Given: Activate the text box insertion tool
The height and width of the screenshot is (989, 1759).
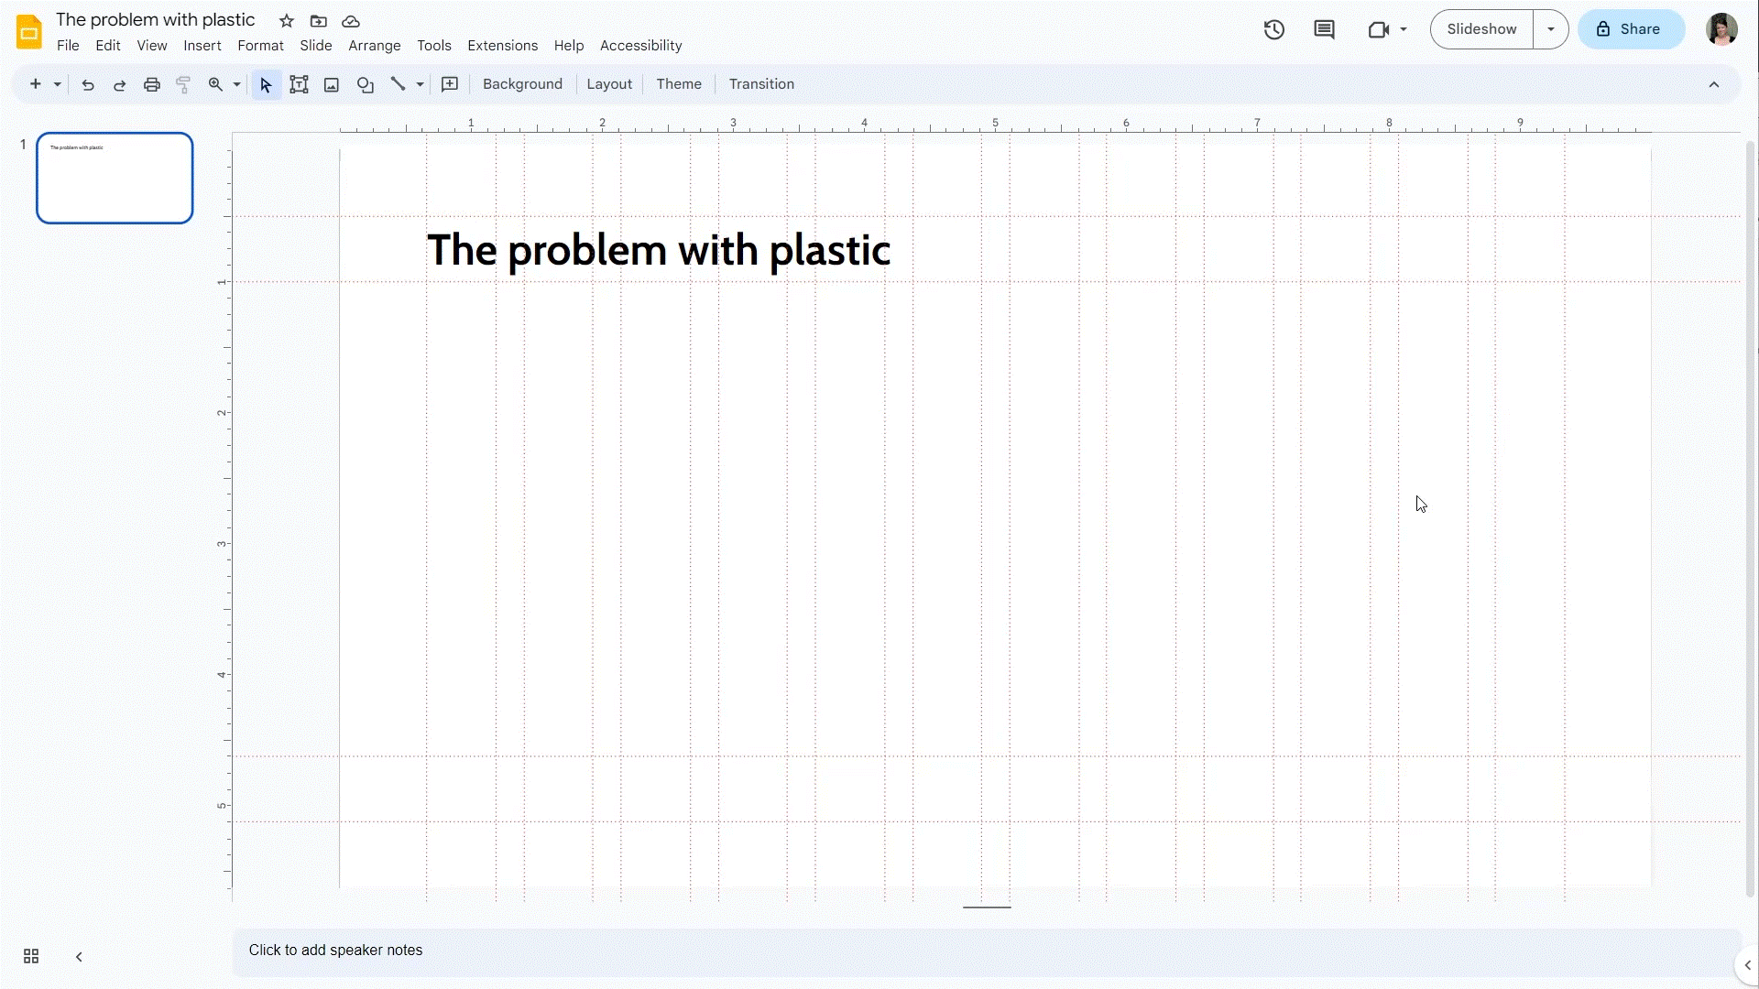Looking at the screenshot, I should (299, 84).
